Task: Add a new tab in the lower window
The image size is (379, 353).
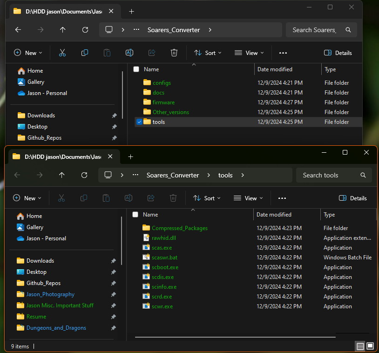Action: (x=130, y=156)
